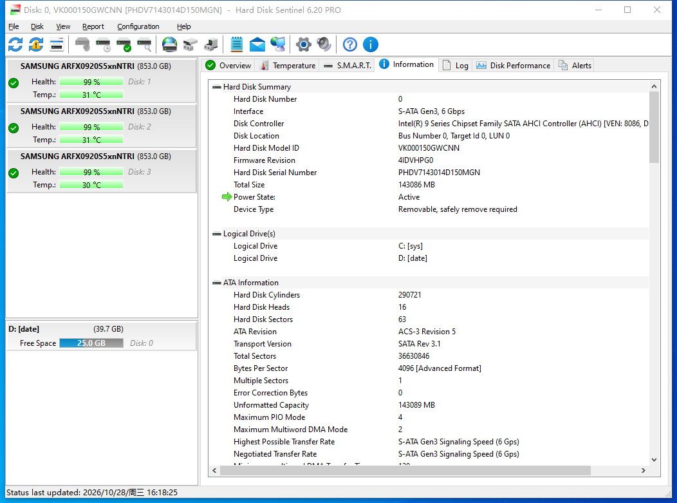Open the Disk Performance tab

pyautogui.click(x=514, y=65)
